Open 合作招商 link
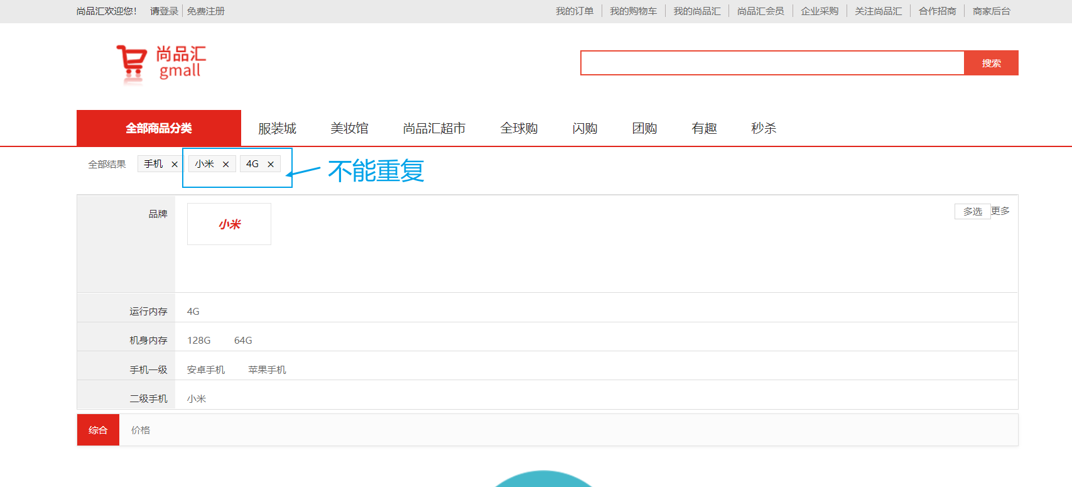1072x487 pixels. pyautogui.click(x=938, y=11)
